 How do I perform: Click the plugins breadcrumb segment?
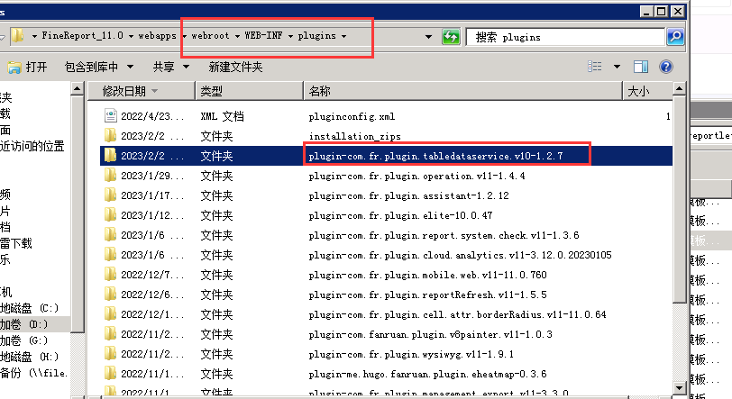coord(316,35)
